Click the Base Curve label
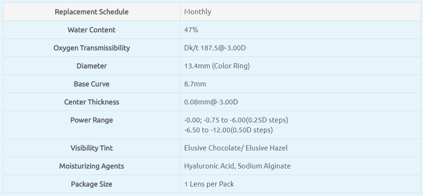Screen dimensions: 423x196 pos(91,84)
